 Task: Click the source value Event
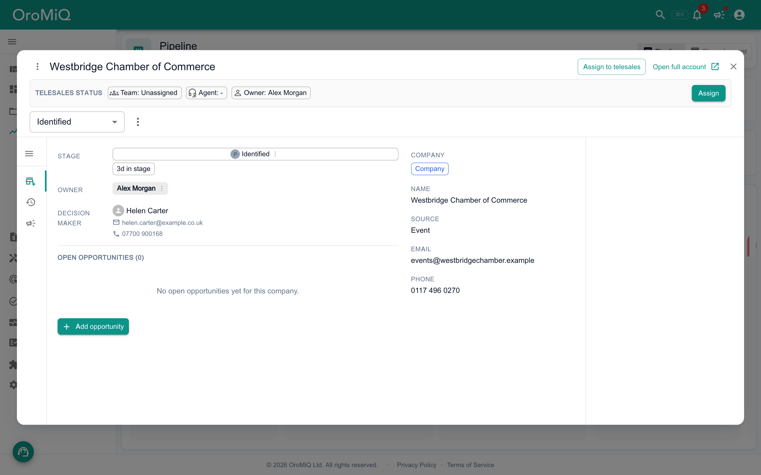click(x=420, y=230)
